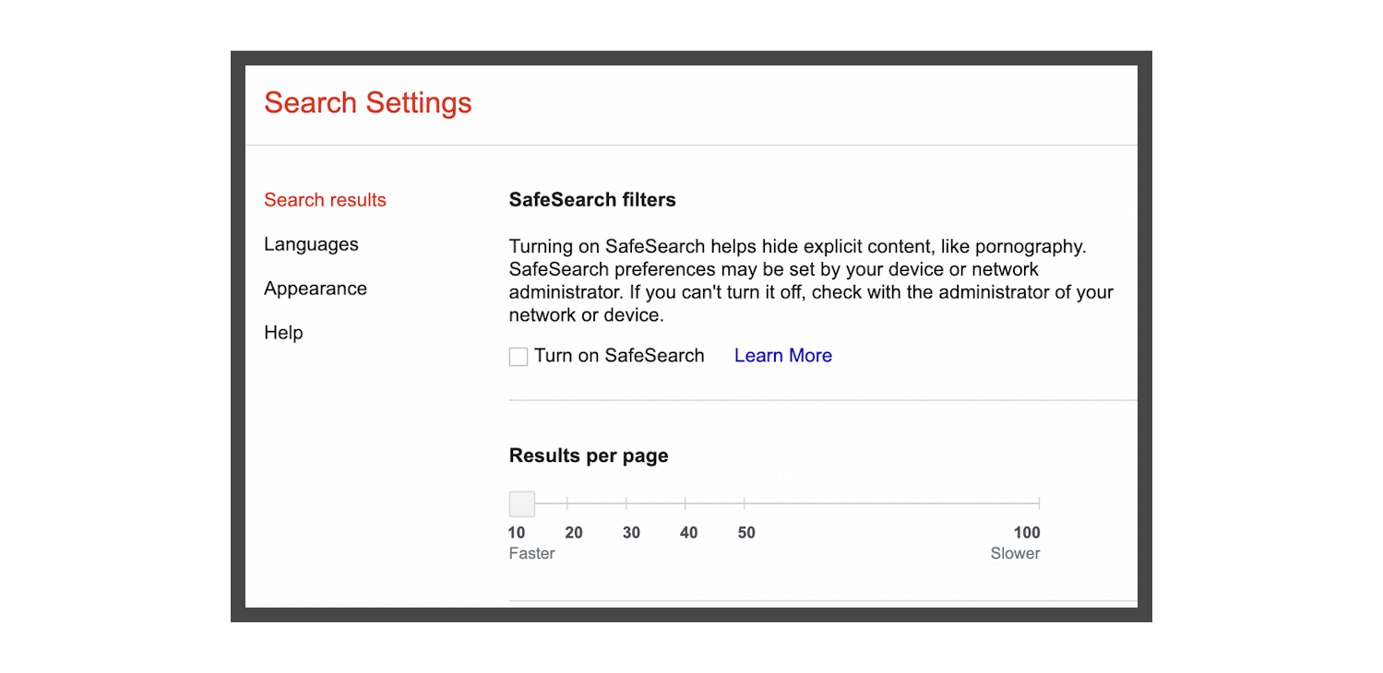This screenshot has width=1383, height=673.
Task: Click the 10 label under the slider
Action: 517,532
